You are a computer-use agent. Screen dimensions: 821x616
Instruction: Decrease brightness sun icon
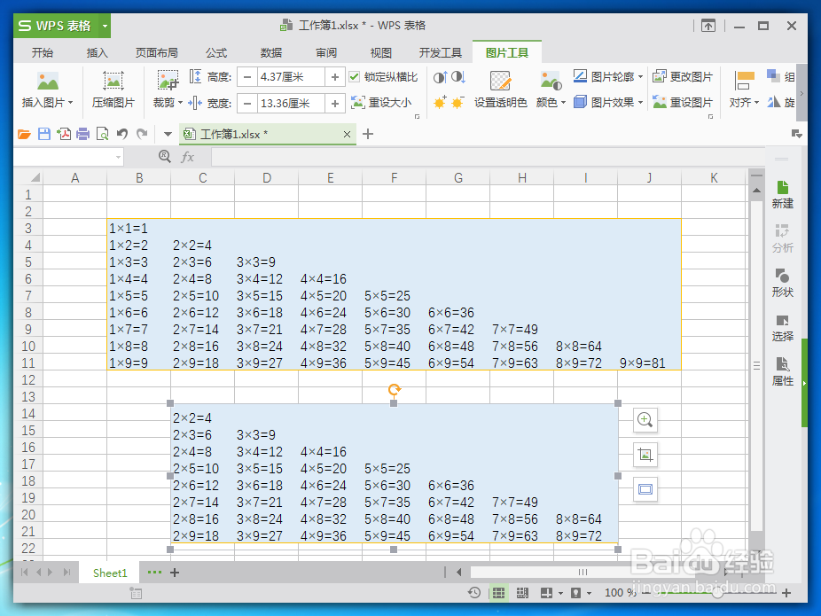click(457, 103)
